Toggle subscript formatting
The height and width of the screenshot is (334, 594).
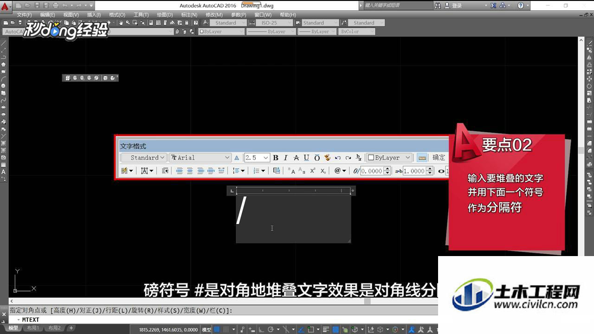[x=323, y=171]
